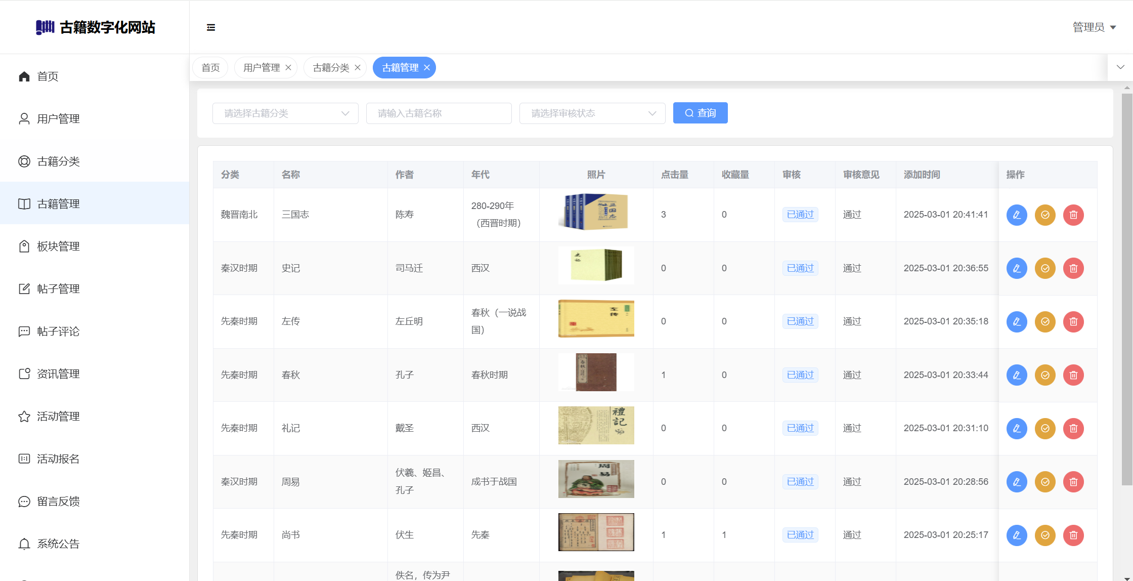Click 已通过 status tag for 周易
1133x581 pixels.
click(800, 482)
